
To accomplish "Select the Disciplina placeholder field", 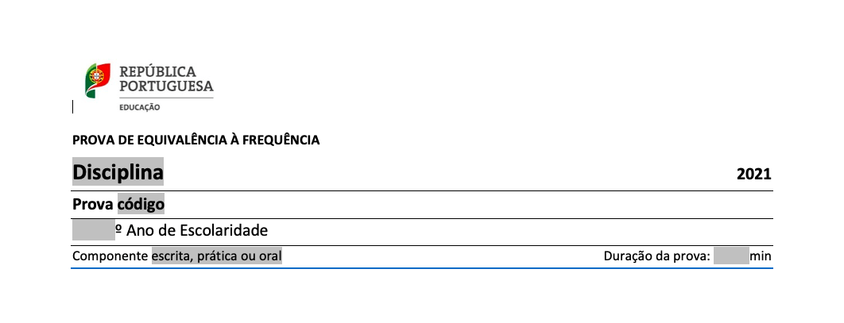I will [x=118, y=172].
